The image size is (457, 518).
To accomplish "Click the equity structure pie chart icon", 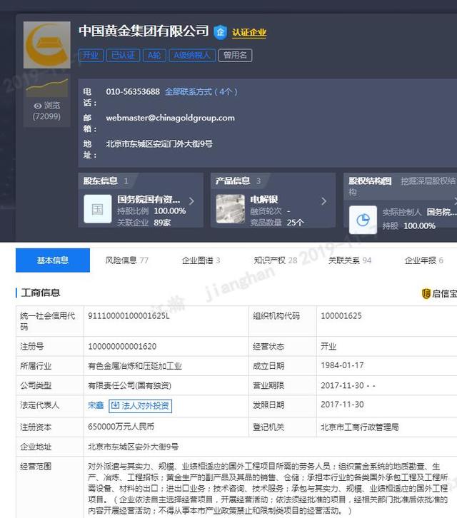I will click(x=363, y=220).
